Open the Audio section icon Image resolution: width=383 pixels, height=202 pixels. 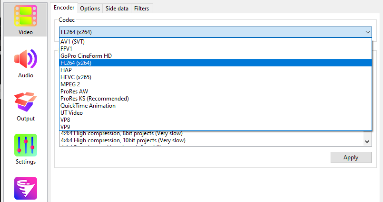click(x=26, y=59)
